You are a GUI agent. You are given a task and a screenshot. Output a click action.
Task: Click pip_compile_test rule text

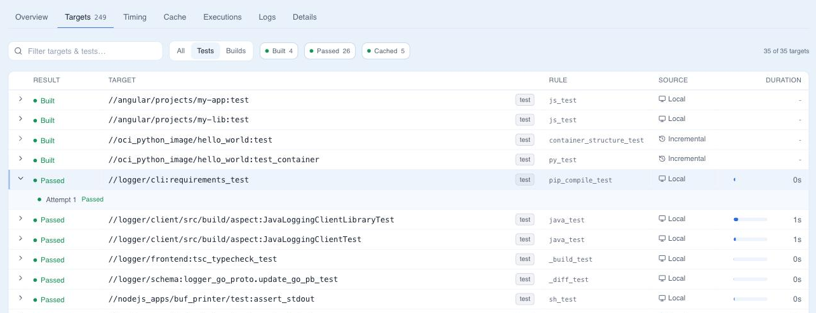(x=580, y=180)
